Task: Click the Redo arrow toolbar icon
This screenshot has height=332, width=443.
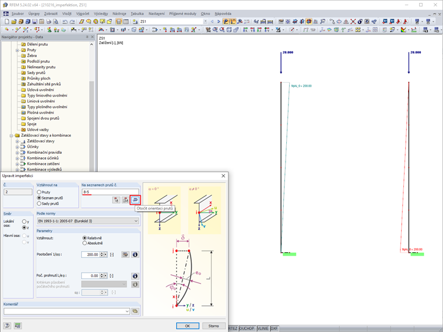Action: click(72, 22)
